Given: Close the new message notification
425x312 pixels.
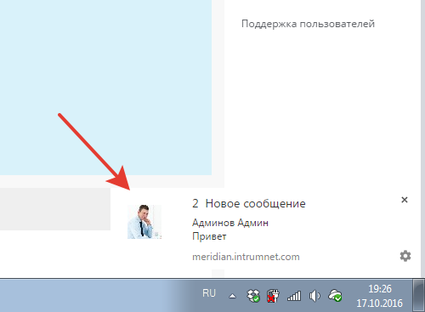Looking at the screenshot, I should pyautogui.click(x=405, y=200).
